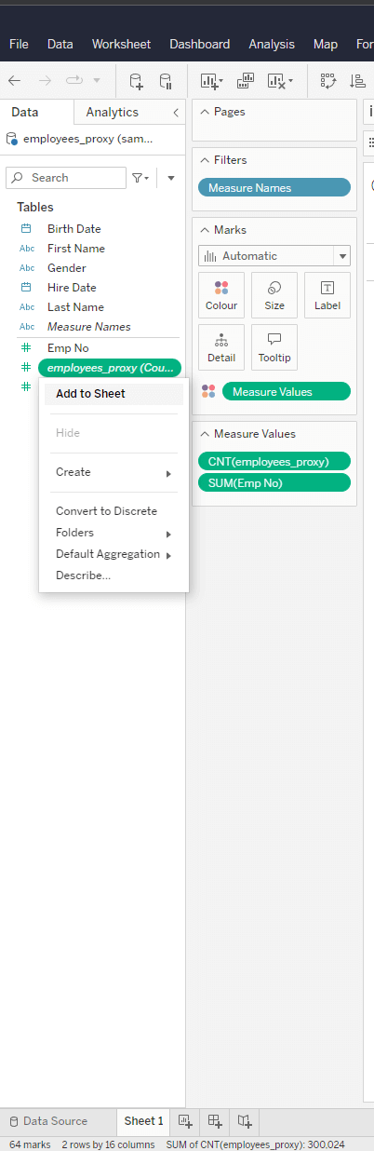Image resolution: width=374 pixels, height=1151 pixels.
Task: Select Convert to Discrete menu item
Action: (x=114, y=511)
